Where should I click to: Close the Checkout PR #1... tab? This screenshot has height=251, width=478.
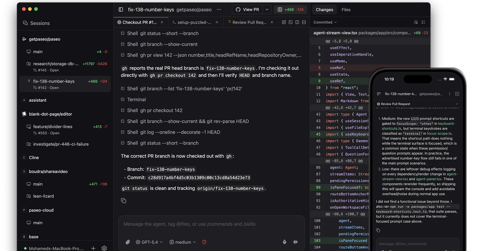pyautogui.click(x=162, y=22)
